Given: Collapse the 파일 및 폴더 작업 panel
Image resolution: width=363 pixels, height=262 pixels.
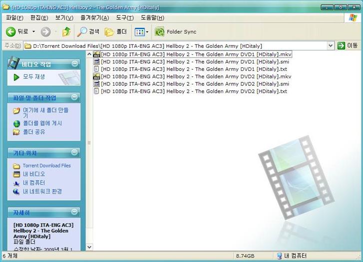Looking at the screenshot, I should click(74, 97).
